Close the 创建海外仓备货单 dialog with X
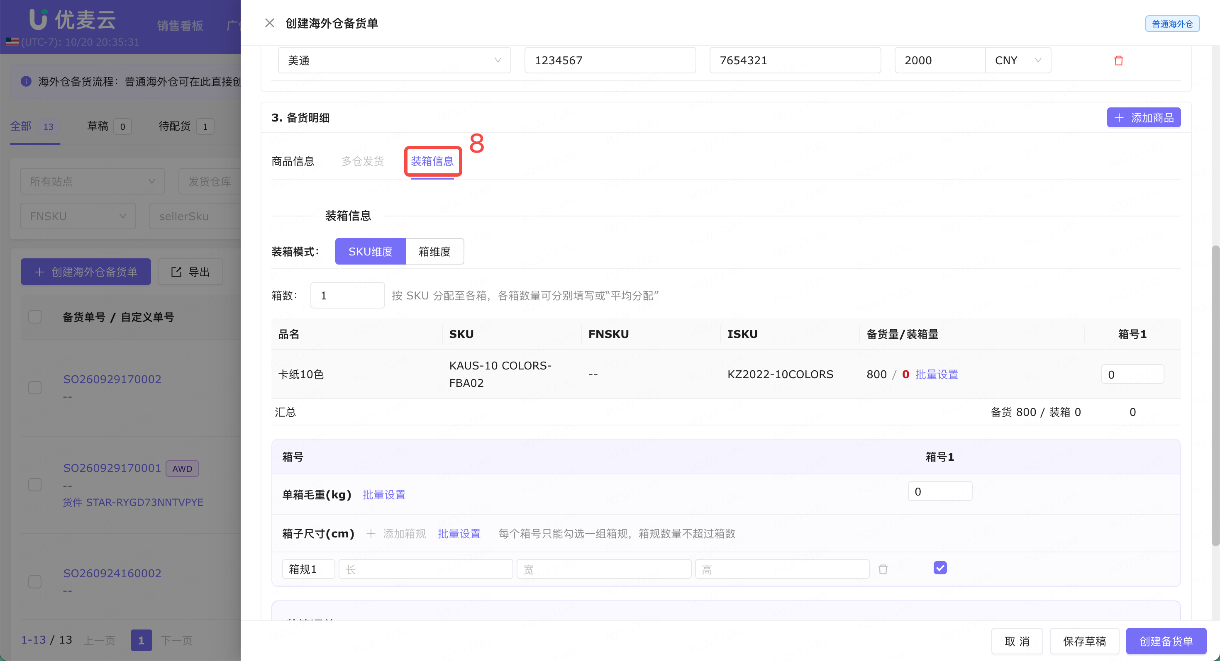 269,23
